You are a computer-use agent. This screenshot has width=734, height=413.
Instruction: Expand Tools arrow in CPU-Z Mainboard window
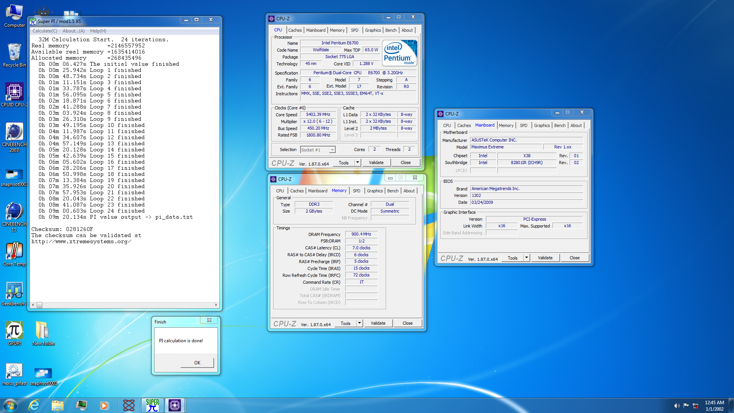pos(526,258)
